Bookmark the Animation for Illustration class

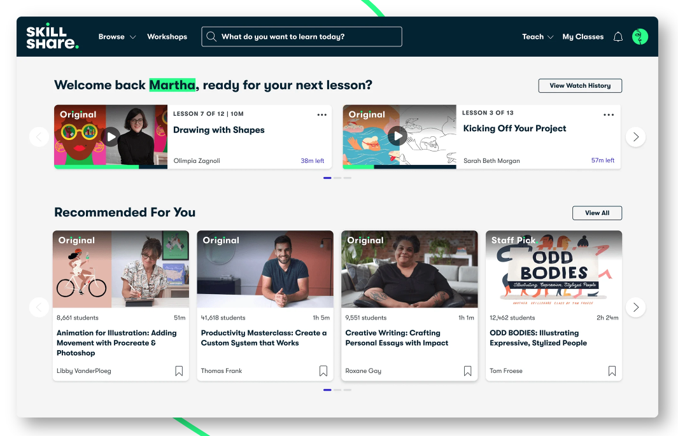point(179,371)
